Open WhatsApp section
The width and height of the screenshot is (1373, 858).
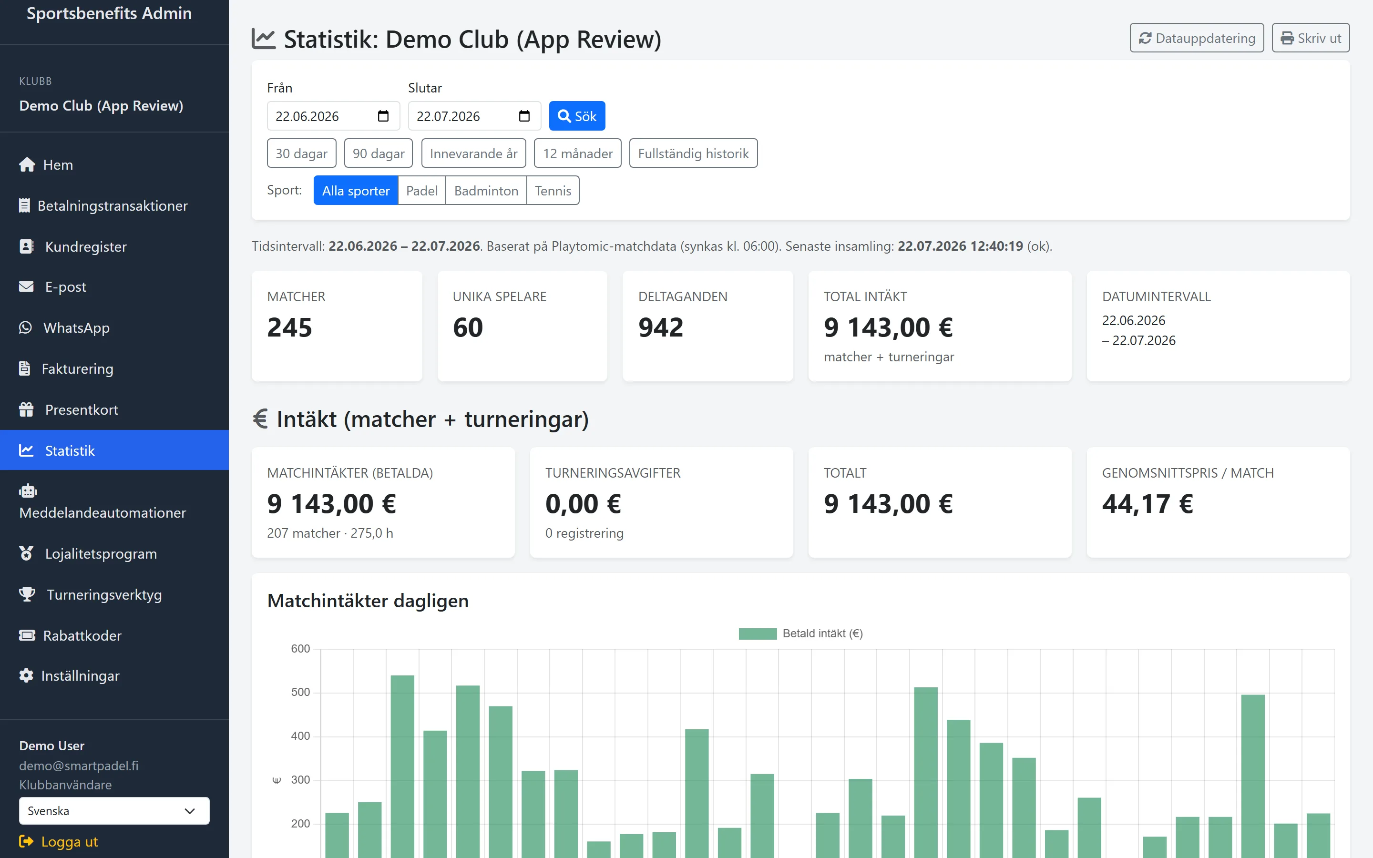point(114,327)
